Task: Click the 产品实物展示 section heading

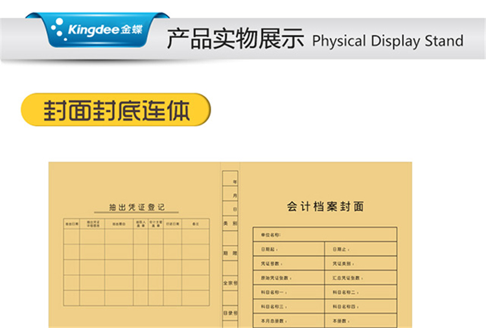Action: pyautogui.click(x=235, y=40)
